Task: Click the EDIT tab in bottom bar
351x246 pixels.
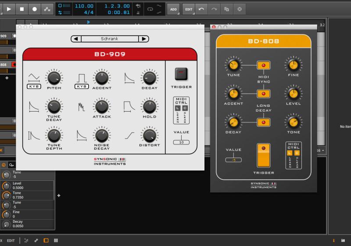Action: point(11,241)
